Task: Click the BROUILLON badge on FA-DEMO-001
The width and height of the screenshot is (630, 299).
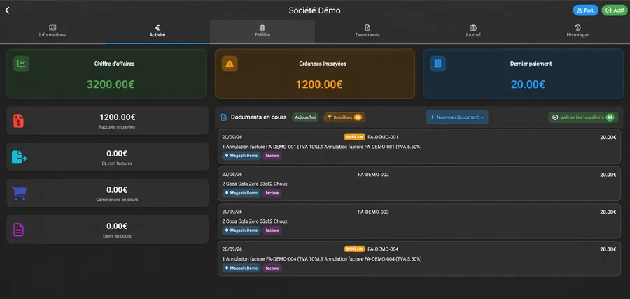Action: [354, 137]
